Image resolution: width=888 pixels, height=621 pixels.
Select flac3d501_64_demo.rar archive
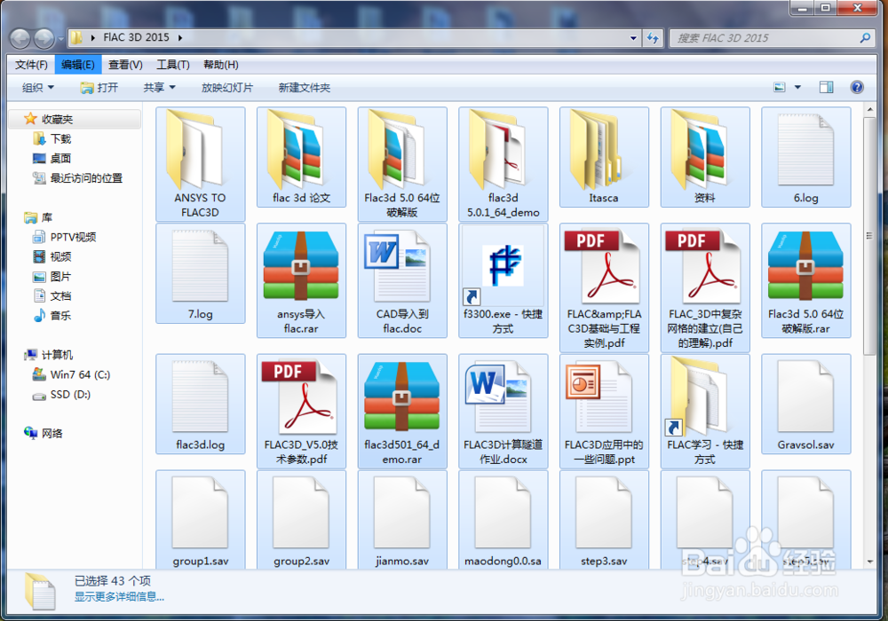pyautogui.click(x=402, y=411)
